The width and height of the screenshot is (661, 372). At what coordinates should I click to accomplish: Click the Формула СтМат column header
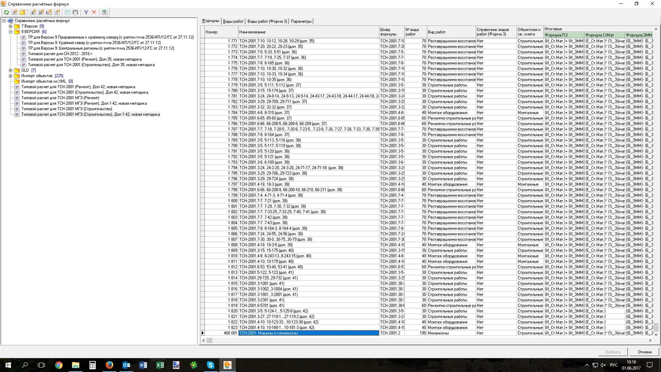[605, 35]
